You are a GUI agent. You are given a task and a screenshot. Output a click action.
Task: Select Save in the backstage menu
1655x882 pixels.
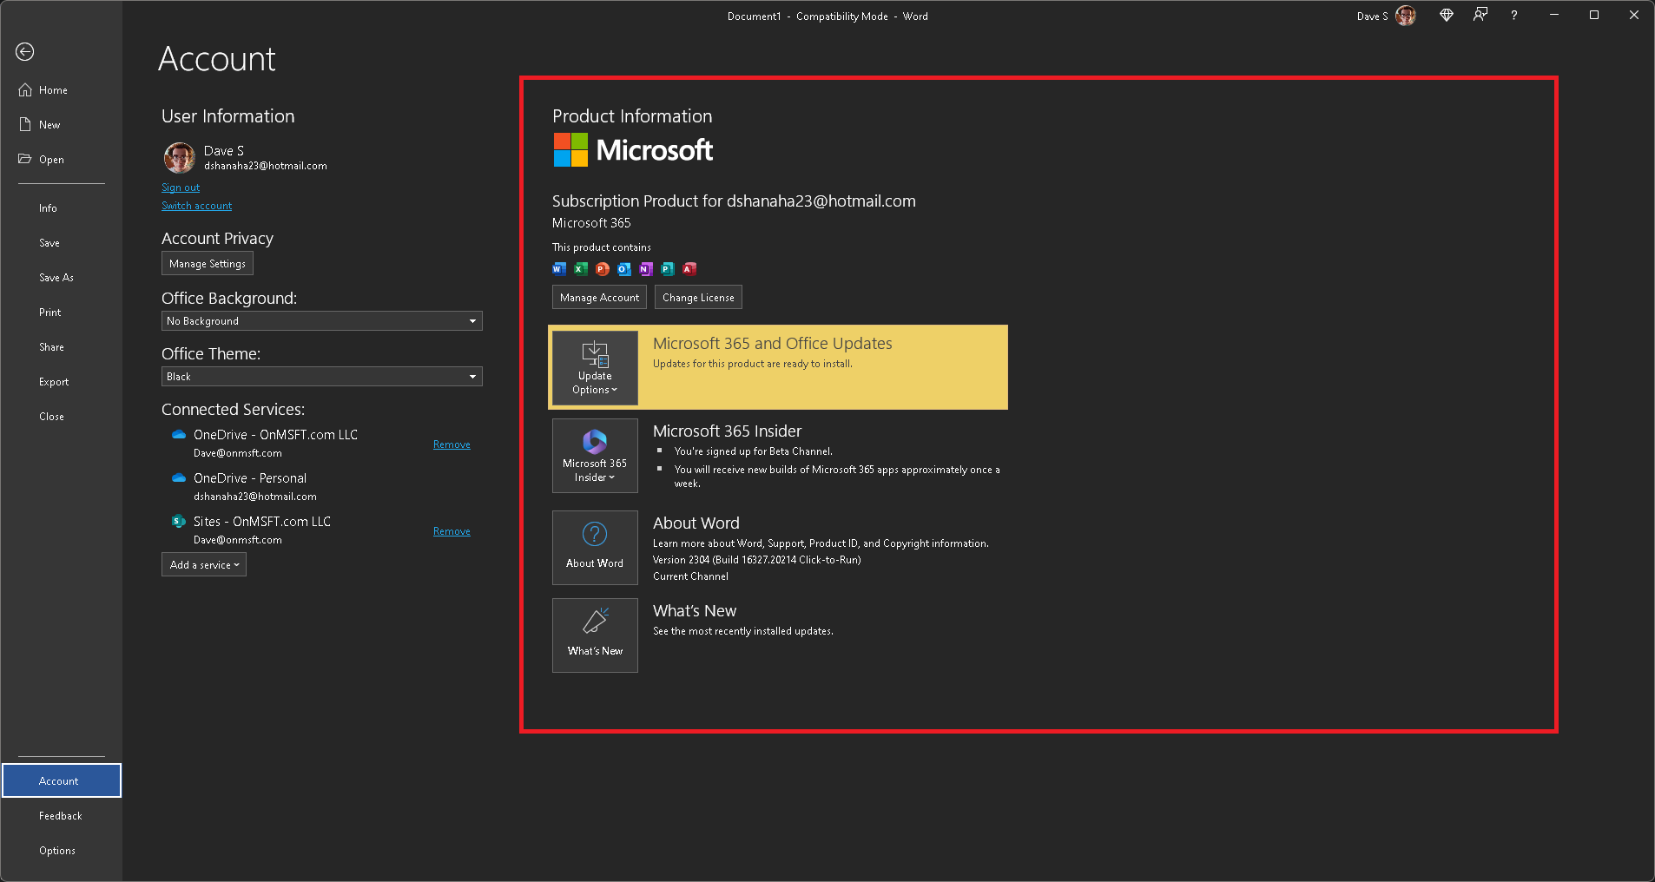[49, 243]
